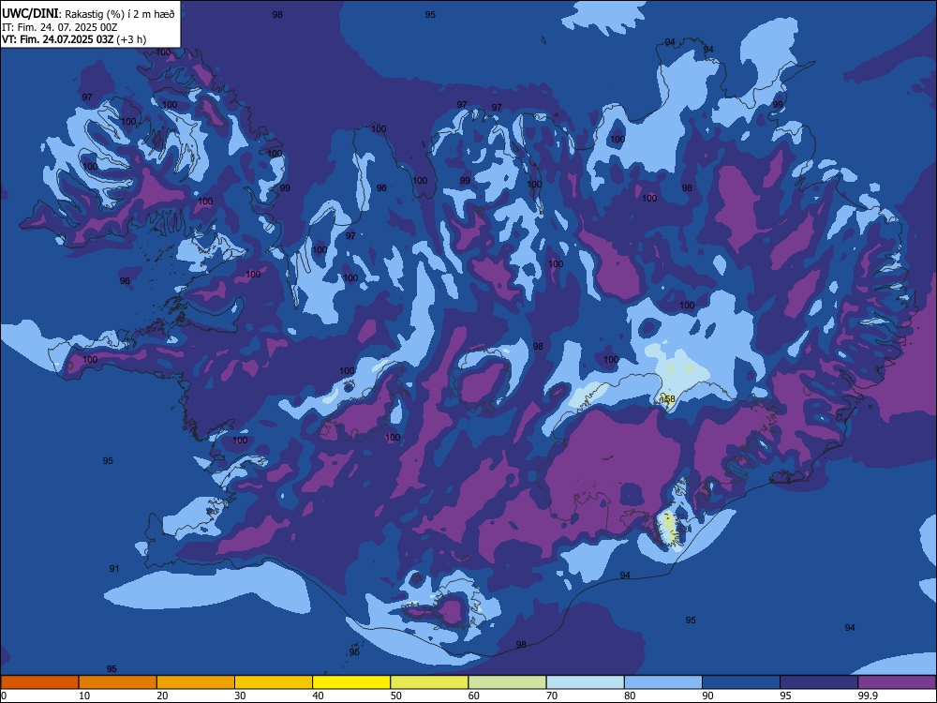Select the medium blue 90–95 legend swatch

click(x=741, y=682)
